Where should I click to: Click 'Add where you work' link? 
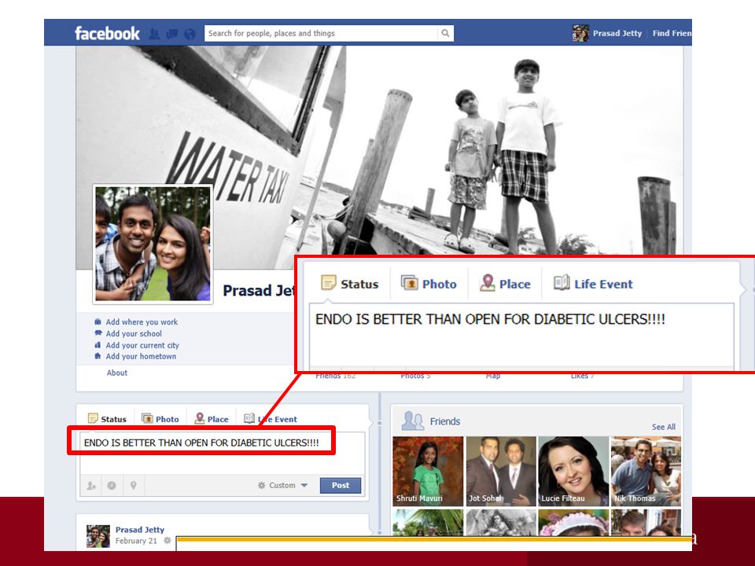coord(142,322)
